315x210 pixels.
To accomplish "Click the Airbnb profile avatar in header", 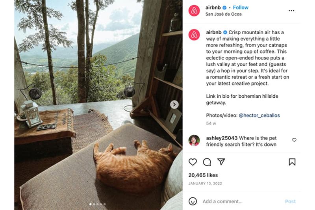I will coord(194,11).
